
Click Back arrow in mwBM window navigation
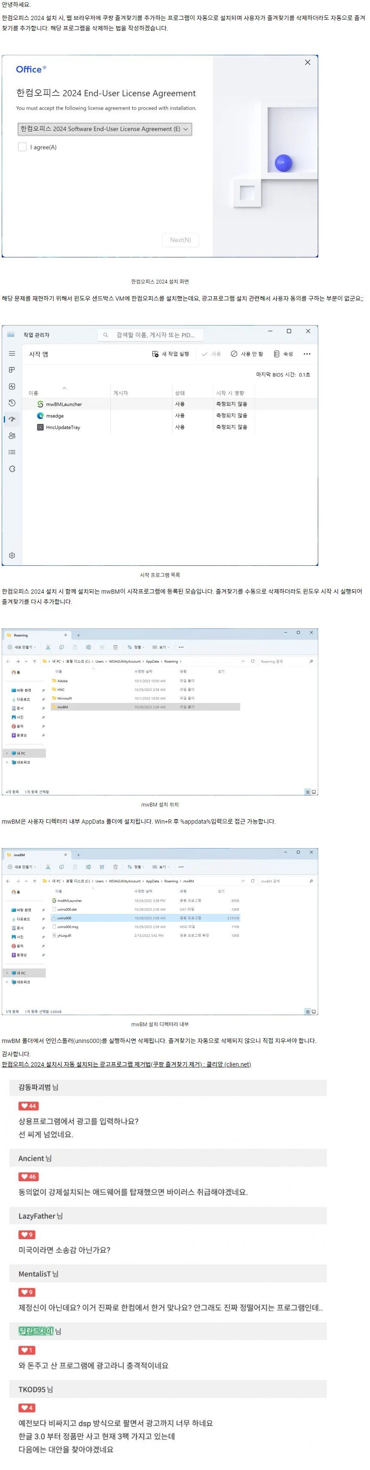(8, 881)
